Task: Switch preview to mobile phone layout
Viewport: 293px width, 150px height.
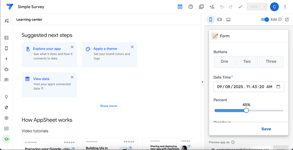Action: [x=211, y=20]
